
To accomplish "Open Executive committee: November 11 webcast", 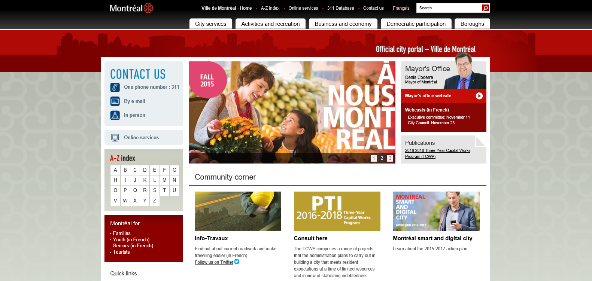I will tap(439, 117).
